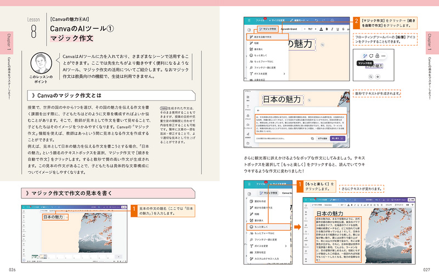Click the 79.7 font size field
Viewport: 439px width, 280px height.
(310, 29)
